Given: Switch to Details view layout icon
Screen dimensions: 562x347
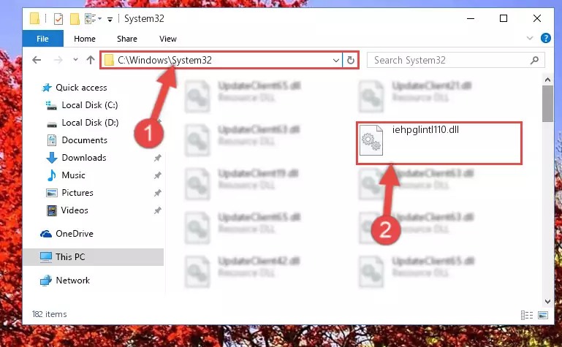Looking at the screenshot, I should click(526, 315).
